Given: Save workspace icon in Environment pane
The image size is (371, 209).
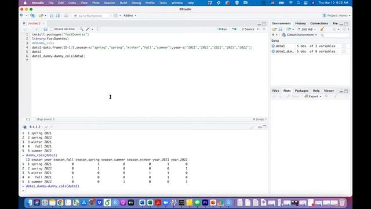Looking at the screenshot, I should pos(281,29).
